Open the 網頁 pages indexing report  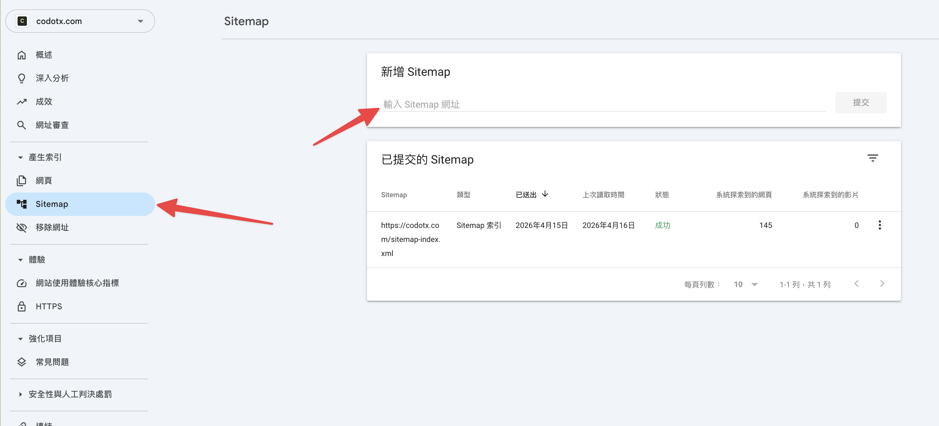[x=44, y=181]
